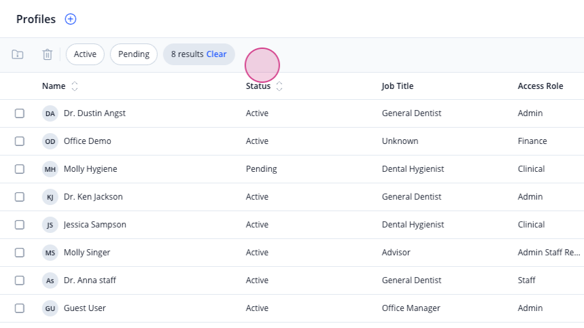Image resolution: width=584 pixels, height=328 pixels.
Task: Sort by Status column arrows
Action: coord(279,86)
